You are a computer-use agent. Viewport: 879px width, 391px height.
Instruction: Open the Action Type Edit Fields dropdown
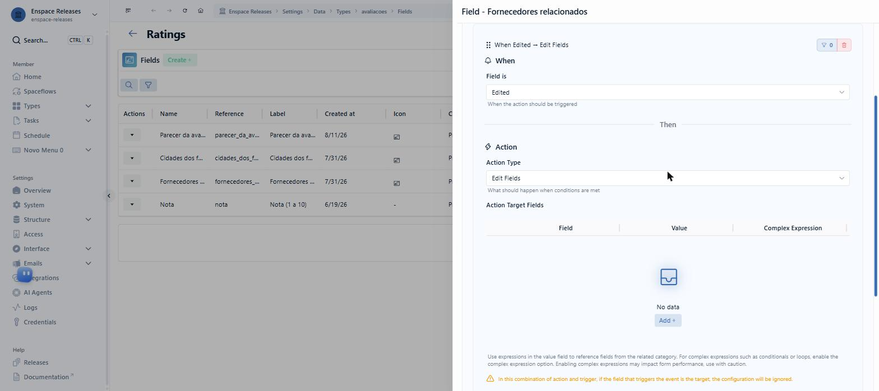click(x=668, y=178)
